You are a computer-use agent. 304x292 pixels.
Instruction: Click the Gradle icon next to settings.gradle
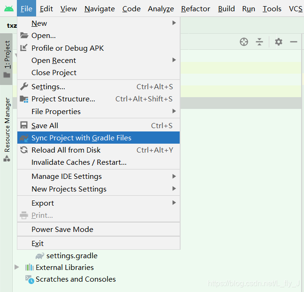[x=40, y=256]
